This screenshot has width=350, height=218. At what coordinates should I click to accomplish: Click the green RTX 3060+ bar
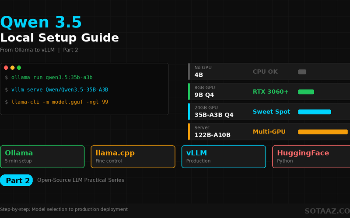[x=306, y=92]
